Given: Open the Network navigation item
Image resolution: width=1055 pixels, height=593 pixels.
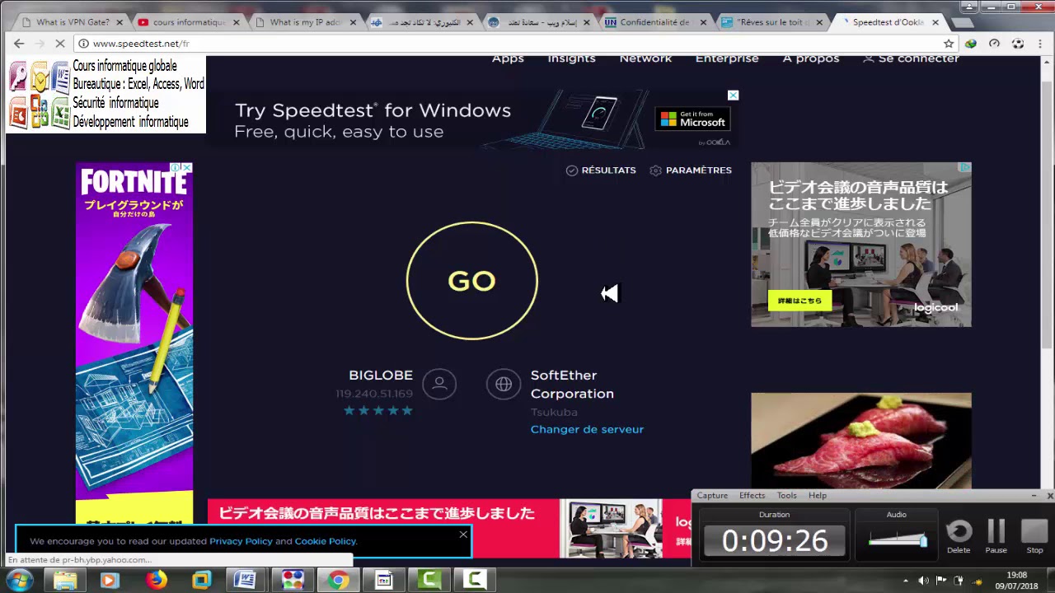Looking at the screenshot, I should pyautogui.click(x=645, y=58).
